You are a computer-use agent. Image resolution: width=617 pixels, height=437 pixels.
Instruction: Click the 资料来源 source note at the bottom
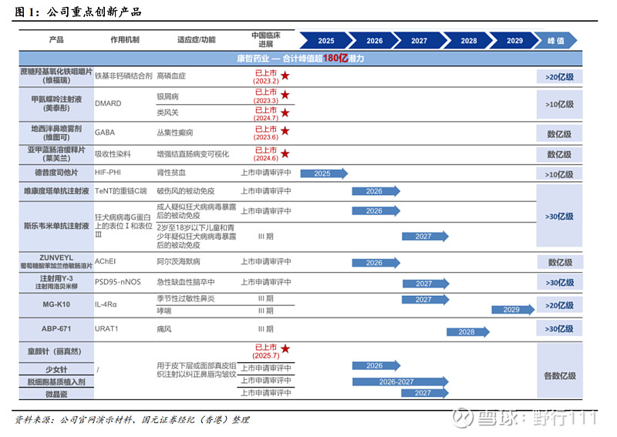(x=132, y=420)
